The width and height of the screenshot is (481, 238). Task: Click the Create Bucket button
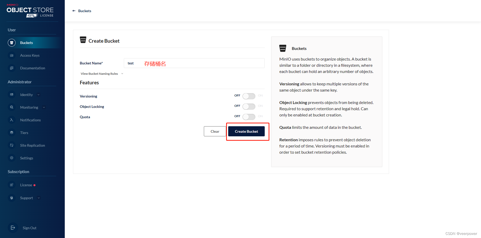(246, 131)
